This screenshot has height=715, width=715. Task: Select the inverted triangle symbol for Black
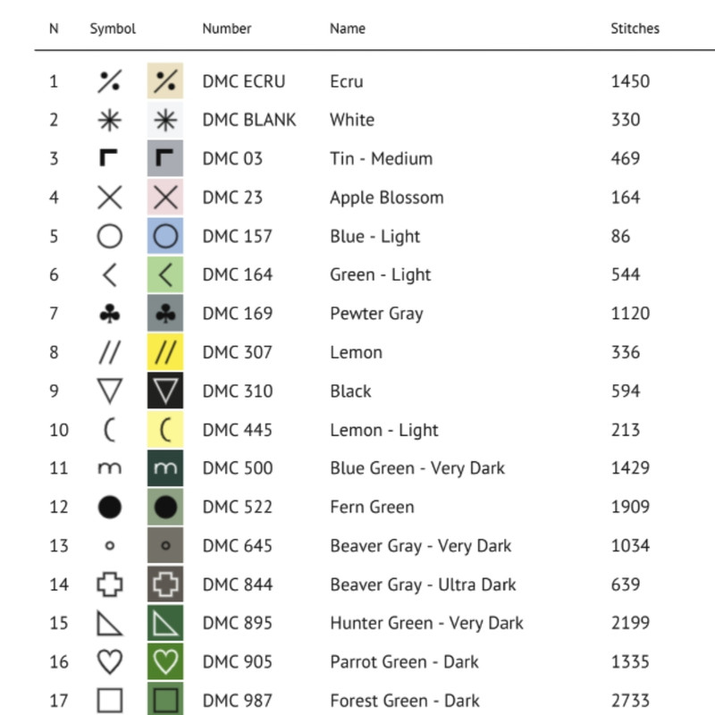(x=109, y=391)
